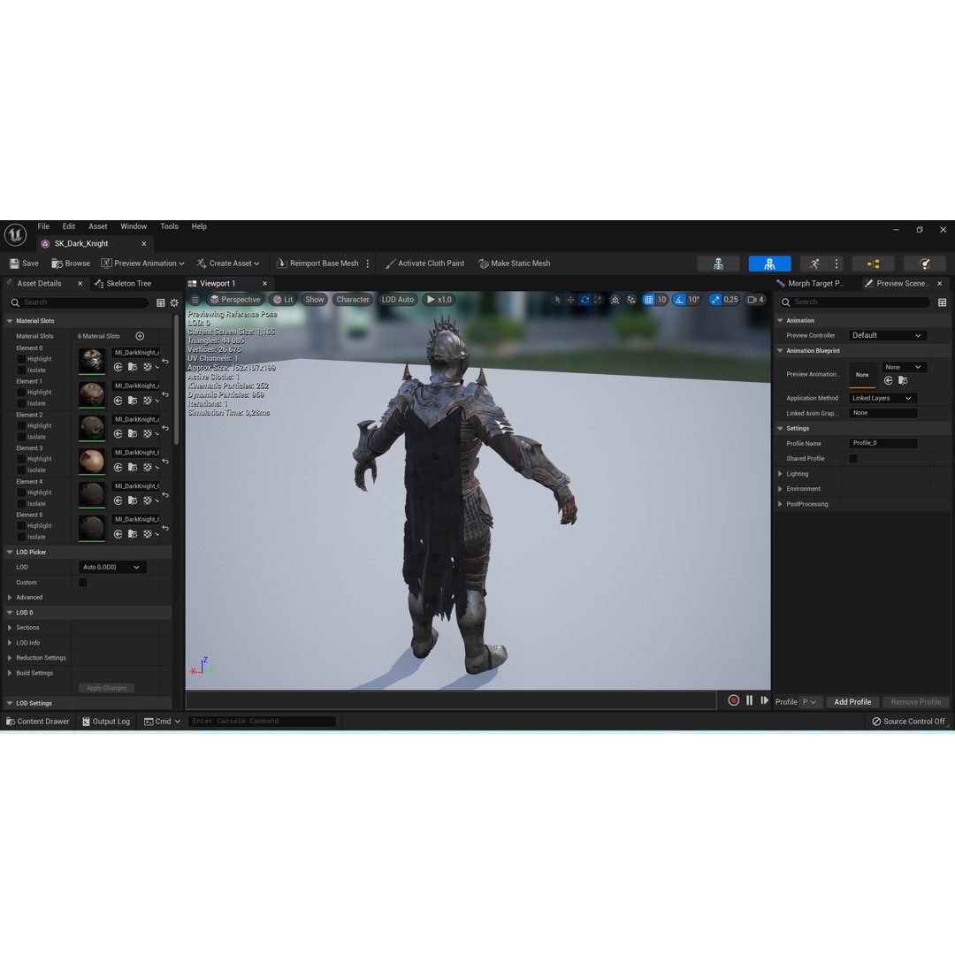Pause the viewport simulation
The height and width of the screenshot is (955, 955).
click(x=749, y=700)
